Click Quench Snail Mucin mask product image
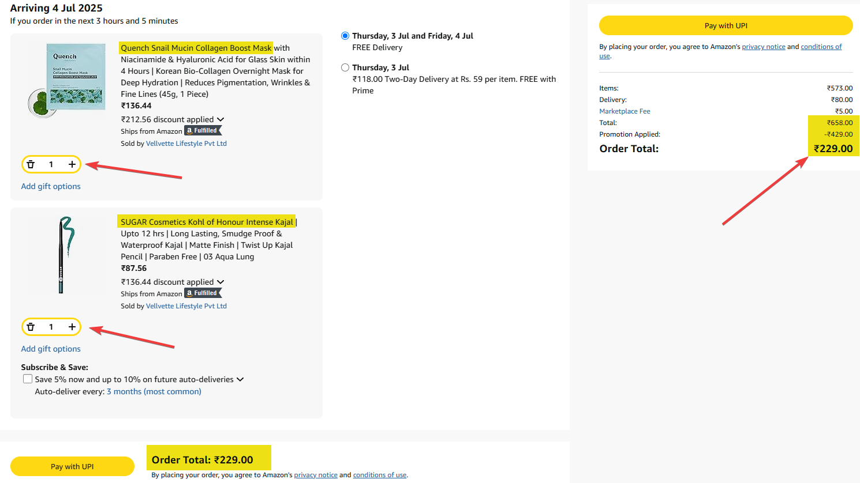 67,80
